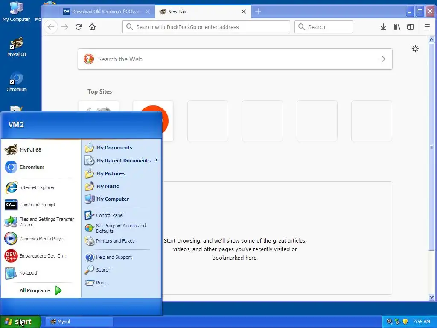Click the MyPal 68 desktop shortcut
The image size is (437, 328).
tap(17, 47)
